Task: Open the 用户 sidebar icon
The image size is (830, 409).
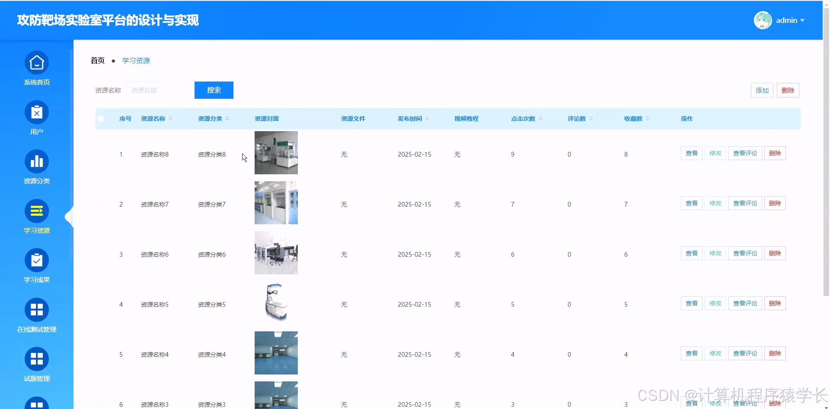Action: click(x=37, y=113)
